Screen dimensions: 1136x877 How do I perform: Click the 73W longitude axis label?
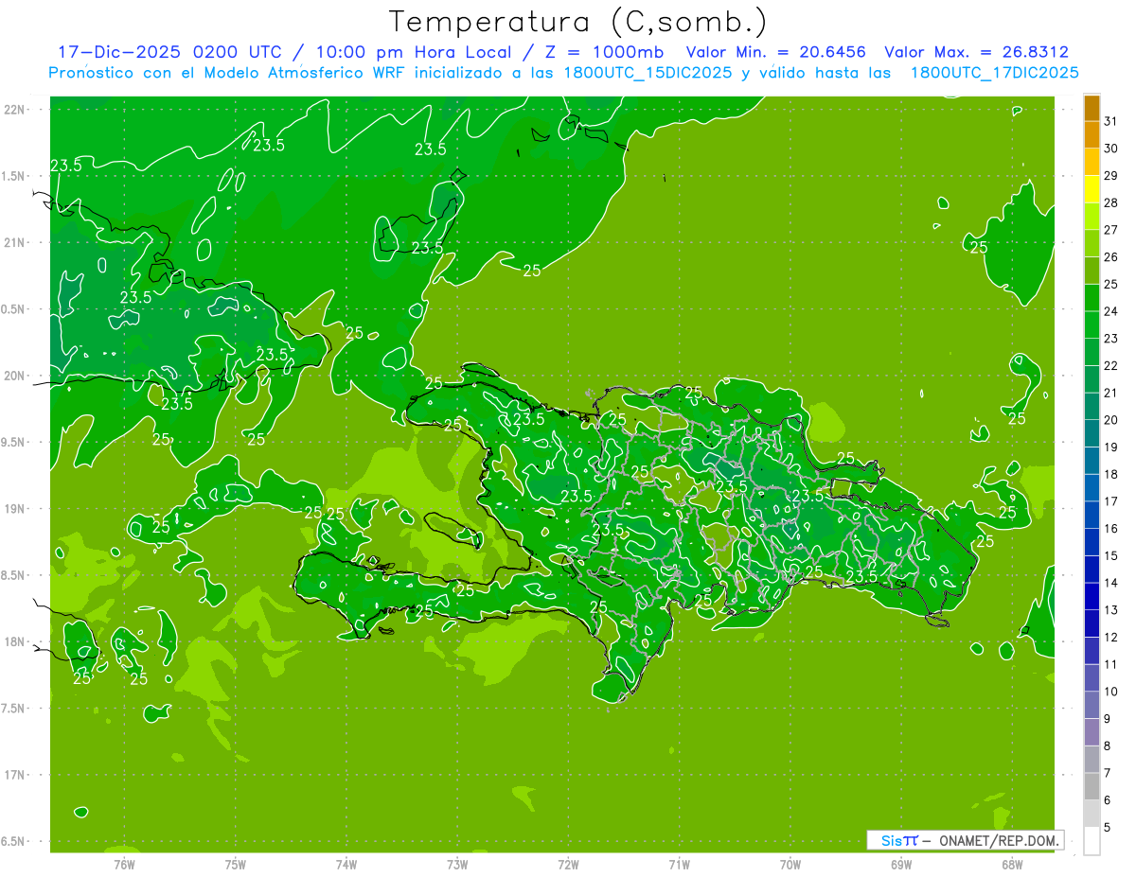tap(457, 865)
